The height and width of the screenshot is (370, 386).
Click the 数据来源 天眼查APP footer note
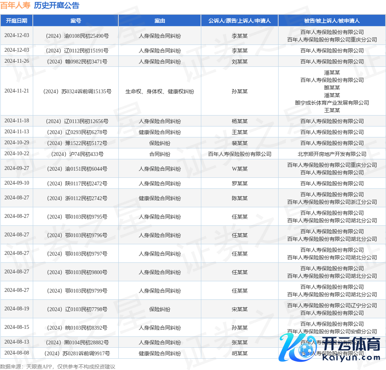pos(57,366)
